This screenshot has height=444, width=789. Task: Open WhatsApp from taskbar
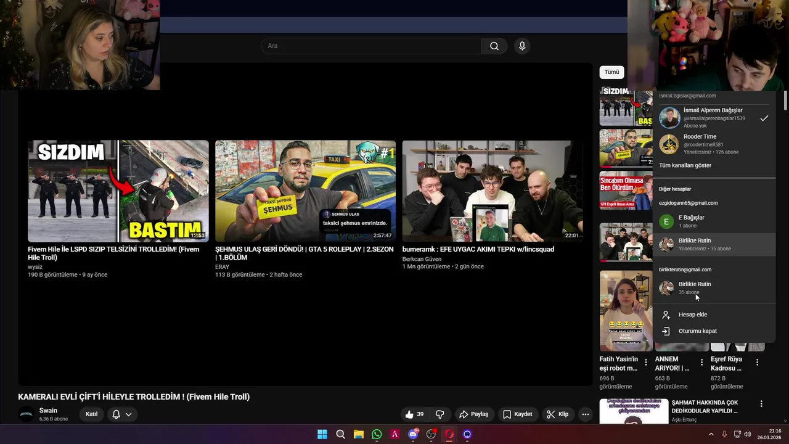377,434
